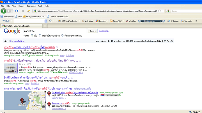Open the News [0/0] feed button
The width and height of the screenshot is (202, 113).
coord(116,21)
